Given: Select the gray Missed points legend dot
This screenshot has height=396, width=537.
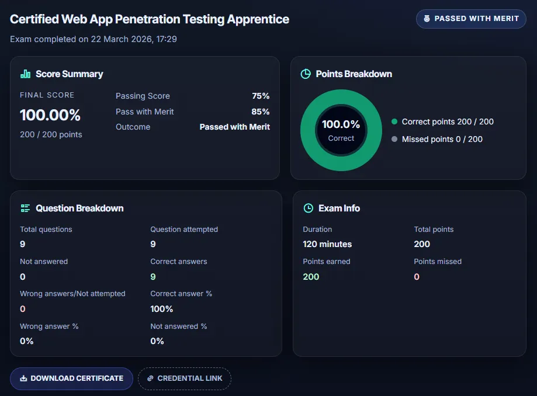Looking at the screenshot, I should 394,139.
